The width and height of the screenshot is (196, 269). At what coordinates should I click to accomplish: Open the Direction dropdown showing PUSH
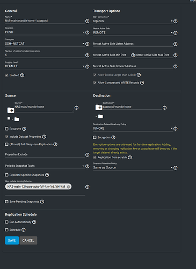pyautogui.click(x=45, y=32)
